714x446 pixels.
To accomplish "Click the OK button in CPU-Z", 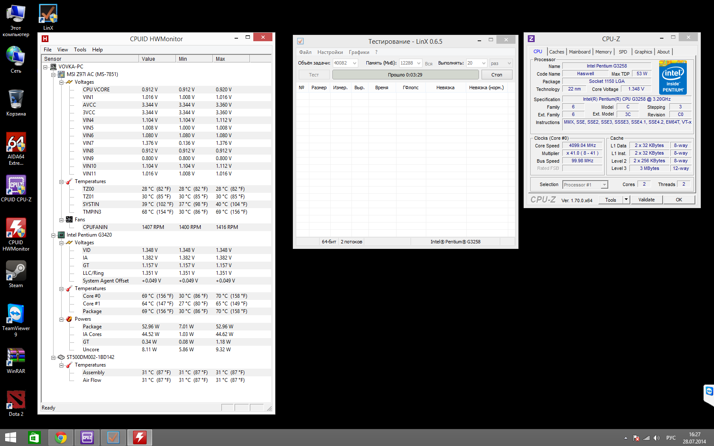I will pyautogui.click(x=679, y=200).
